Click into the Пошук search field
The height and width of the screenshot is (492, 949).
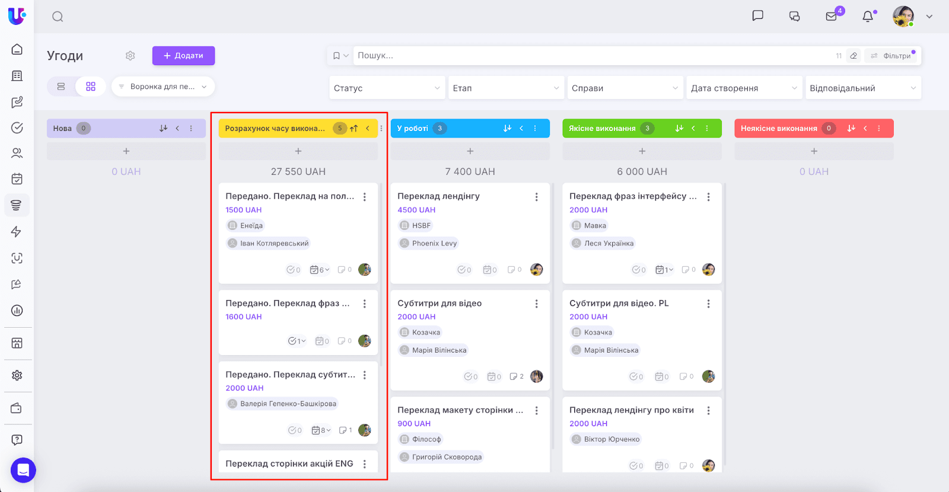tap(593, 56)
